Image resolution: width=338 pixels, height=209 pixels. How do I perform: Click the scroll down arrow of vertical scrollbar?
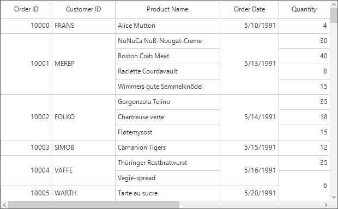[x=334, y=197]
